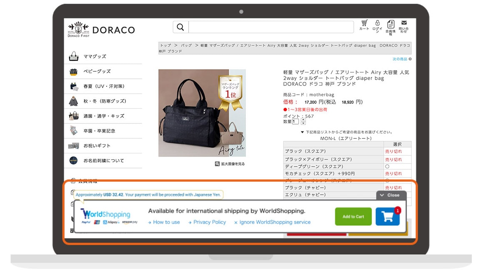Image resolution: width=483 pixels, height=273 pixels.
Task: Open お名前刺繍について page
Action: pos(103,160)
